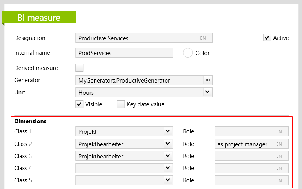Click the Generator text field
302x189 pixels.
pos(139,80)
